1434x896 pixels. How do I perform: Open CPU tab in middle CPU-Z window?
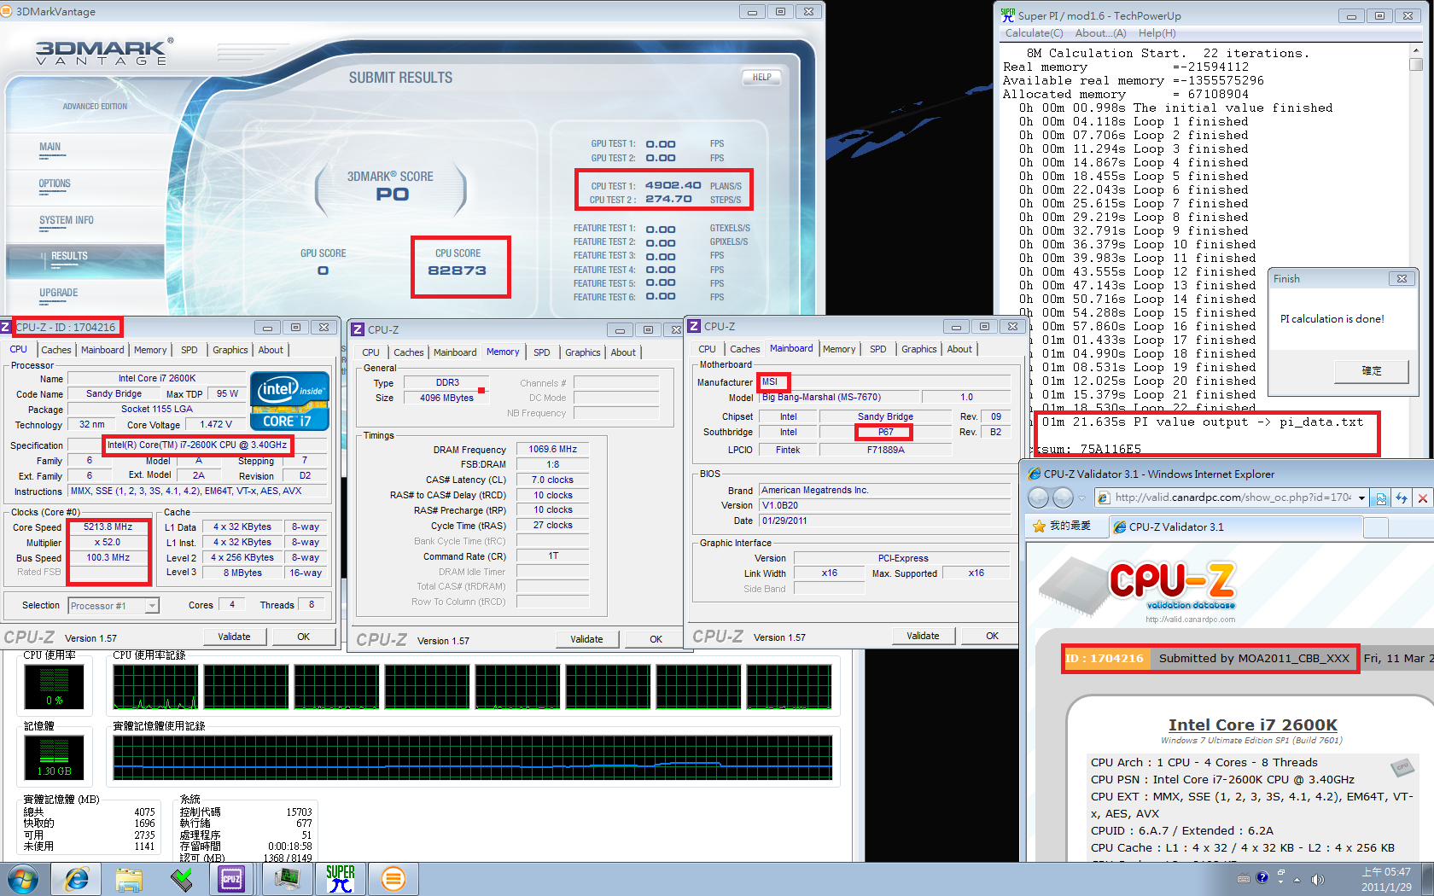(x=370, y=352)
